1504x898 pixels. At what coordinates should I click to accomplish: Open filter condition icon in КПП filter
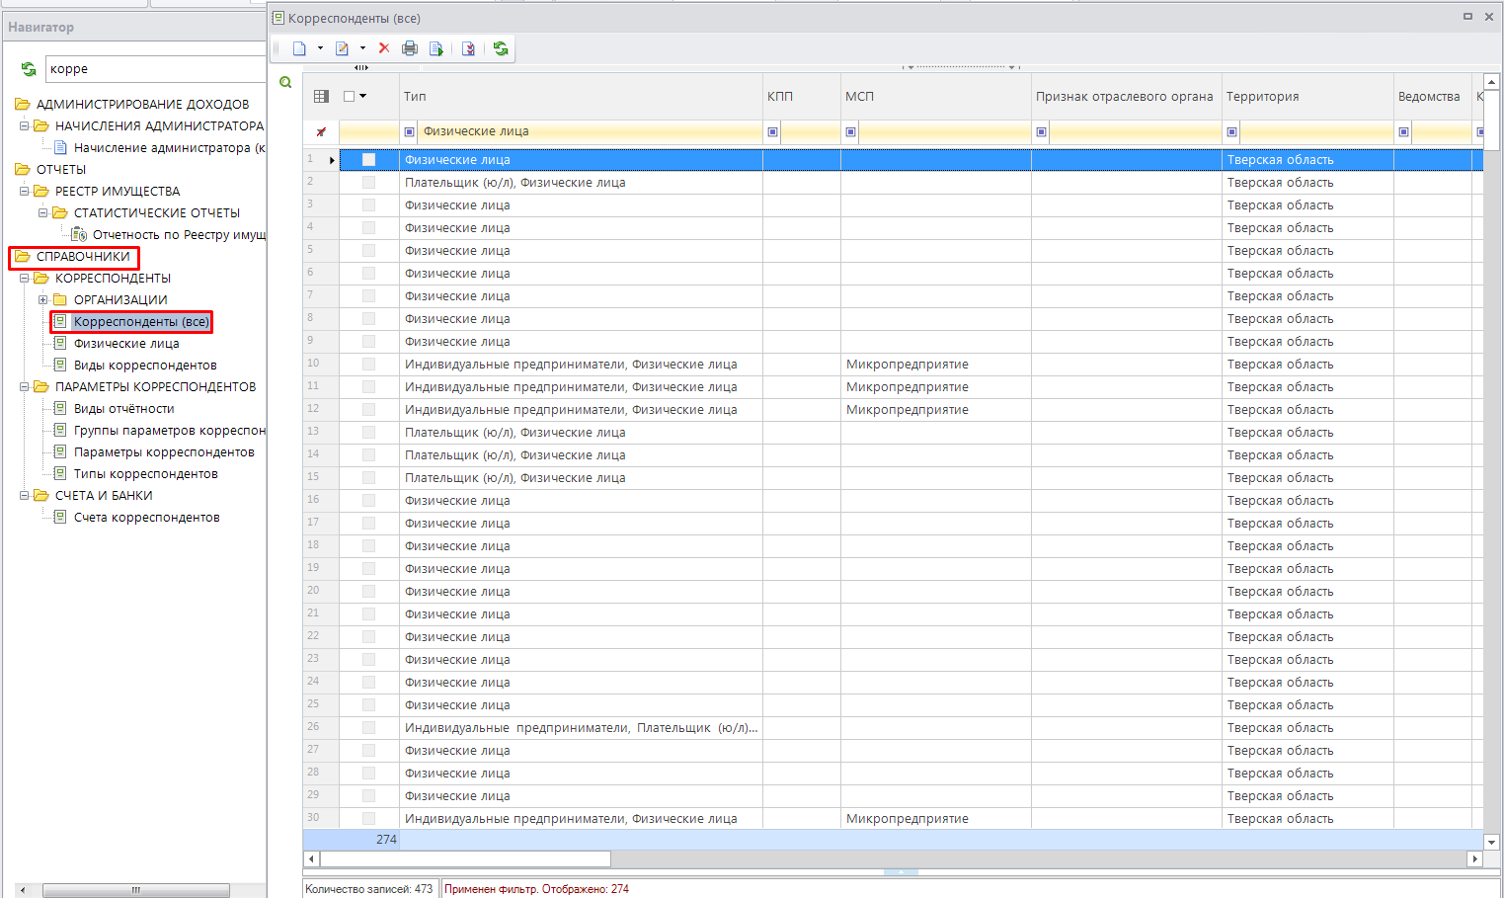coord(773,131)
